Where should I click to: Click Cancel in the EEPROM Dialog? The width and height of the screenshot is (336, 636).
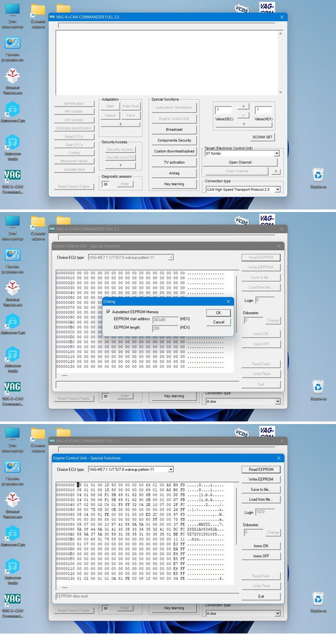coord(218,322)
